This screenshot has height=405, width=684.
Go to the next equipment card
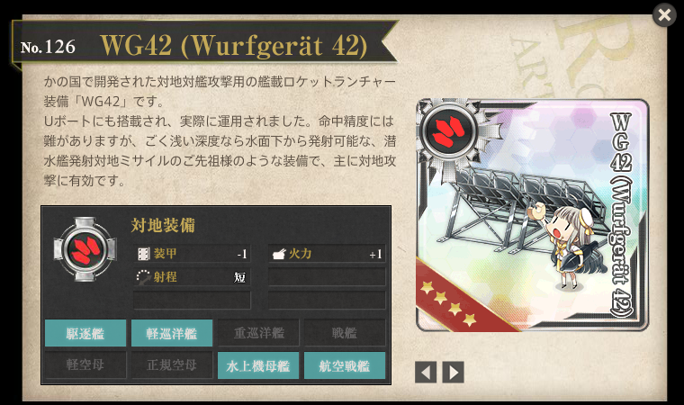(x=454, y=373)
